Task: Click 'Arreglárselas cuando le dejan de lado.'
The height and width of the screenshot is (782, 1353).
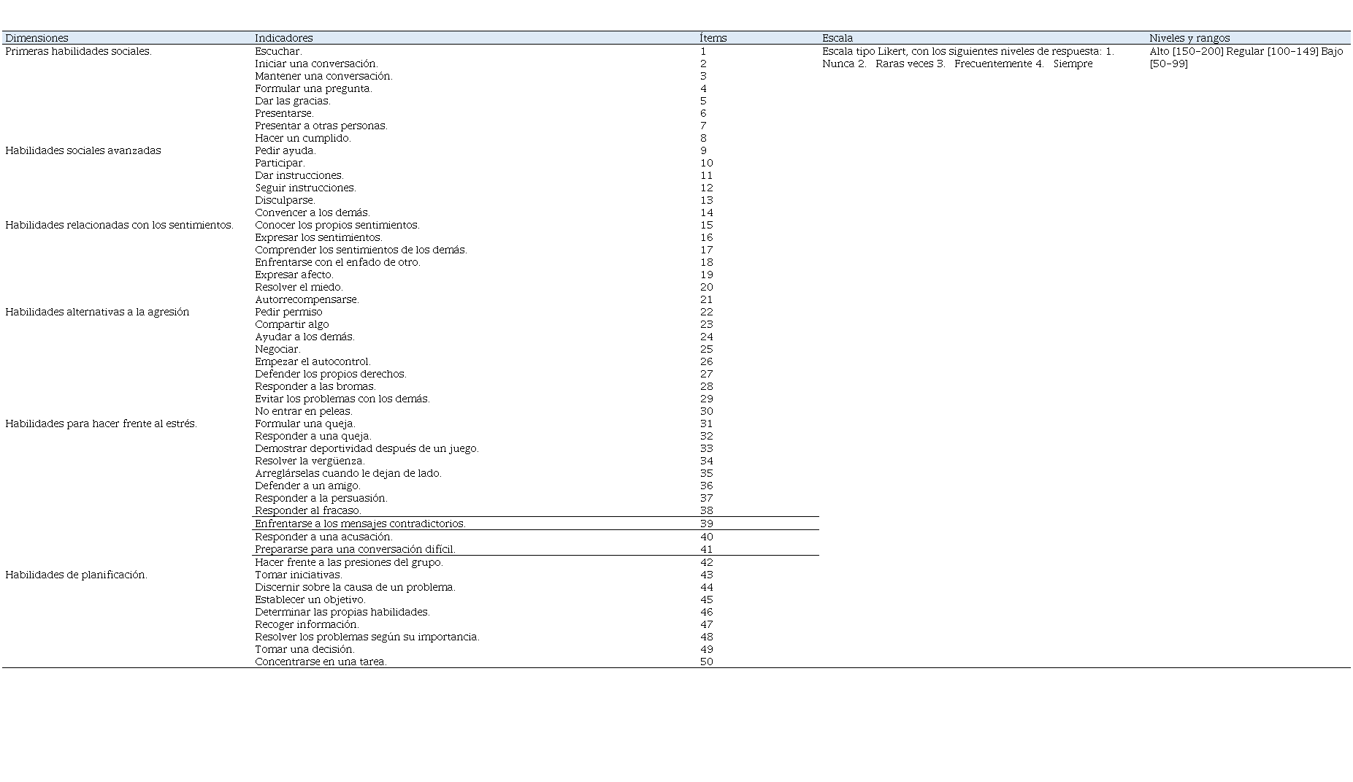Action: [348, 473]
